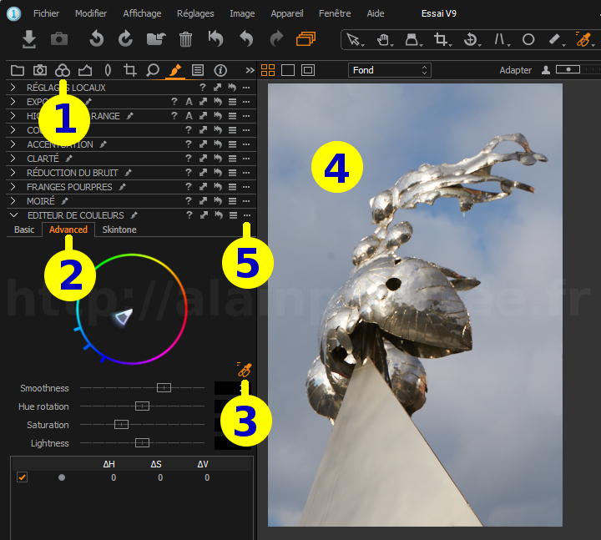Uncheck the color correction row checkbox
The image size is (601, 540).
pyautogui.click(x=23, y=477)
